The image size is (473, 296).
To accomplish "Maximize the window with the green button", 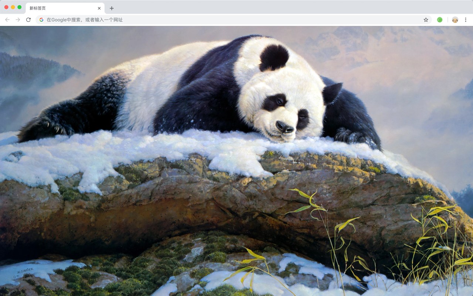I will 19,7.
